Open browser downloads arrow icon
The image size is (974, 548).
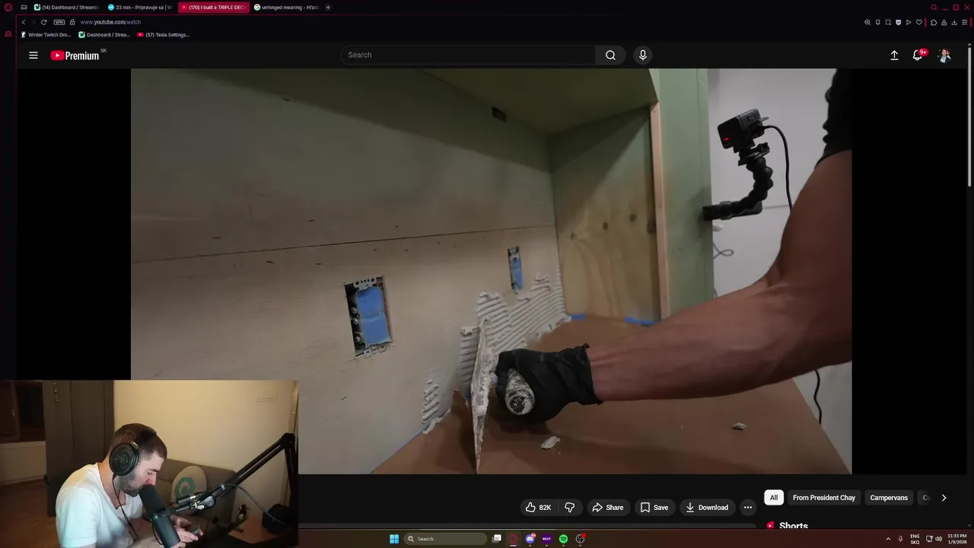[954, 22]
